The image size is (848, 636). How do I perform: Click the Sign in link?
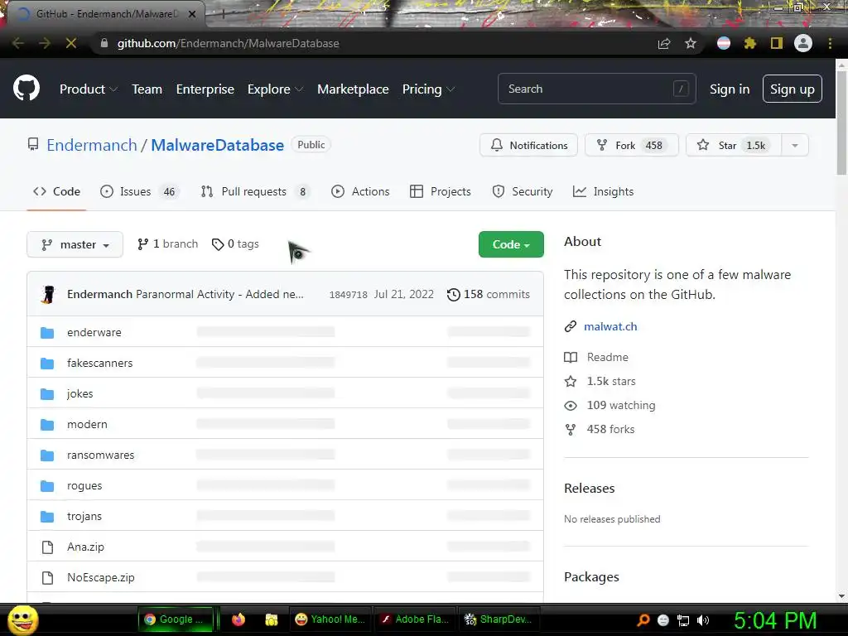[730, 89]
